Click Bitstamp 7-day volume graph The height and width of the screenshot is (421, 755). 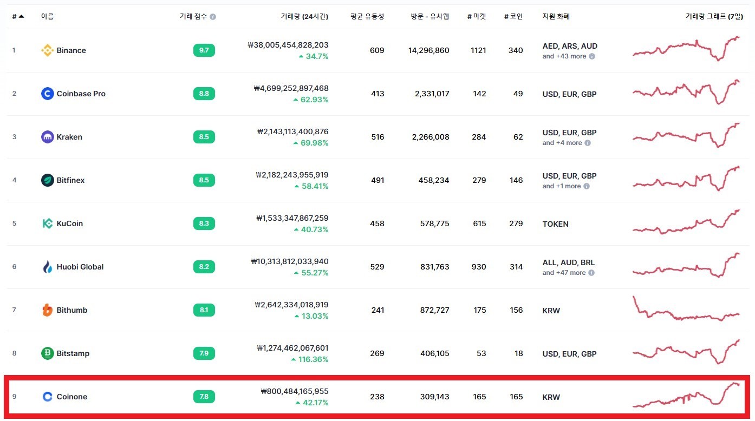(x=686, y=352)
